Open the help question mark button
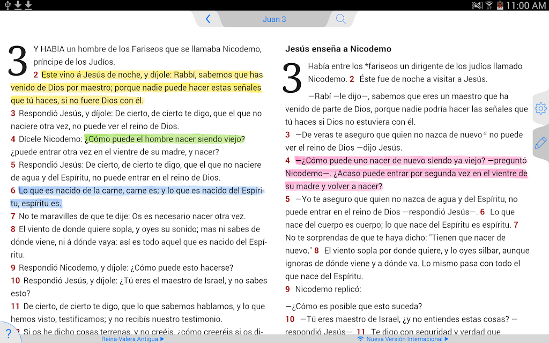This screenshot has height=343, width=549. [x=9, y=333]
